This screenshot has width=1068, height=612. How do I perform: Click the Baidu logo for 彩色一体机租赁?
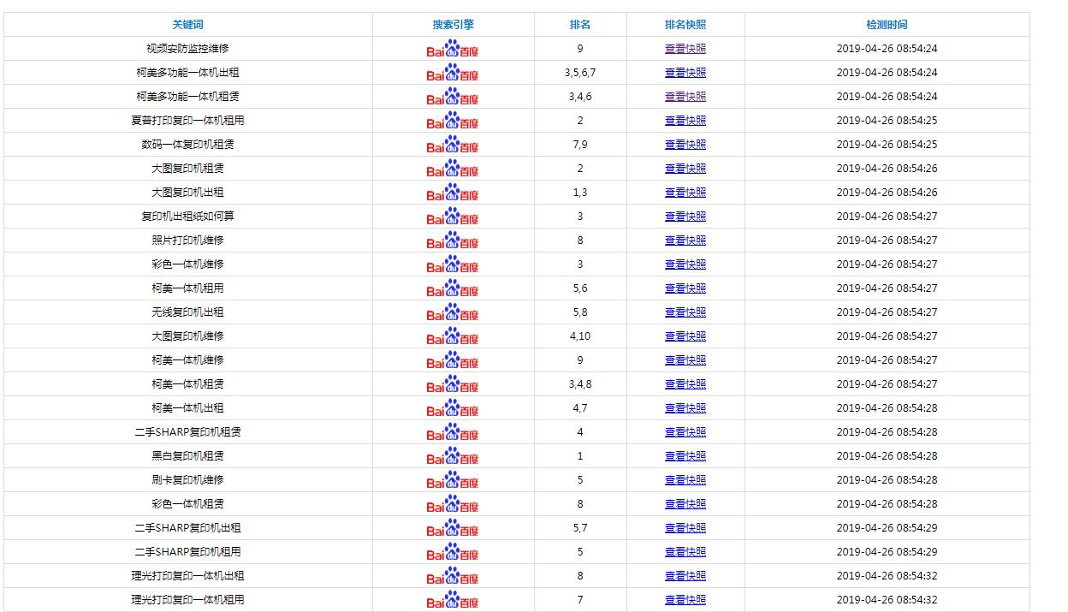453,505
